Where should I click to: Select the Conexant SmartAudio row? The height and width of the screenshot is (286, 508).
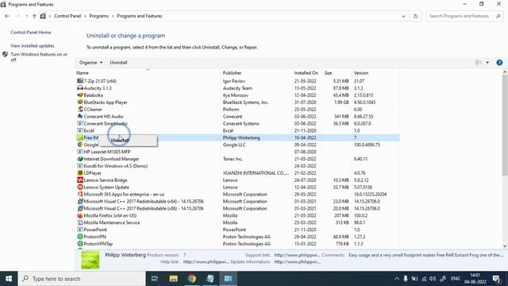(x=238, y=124)
